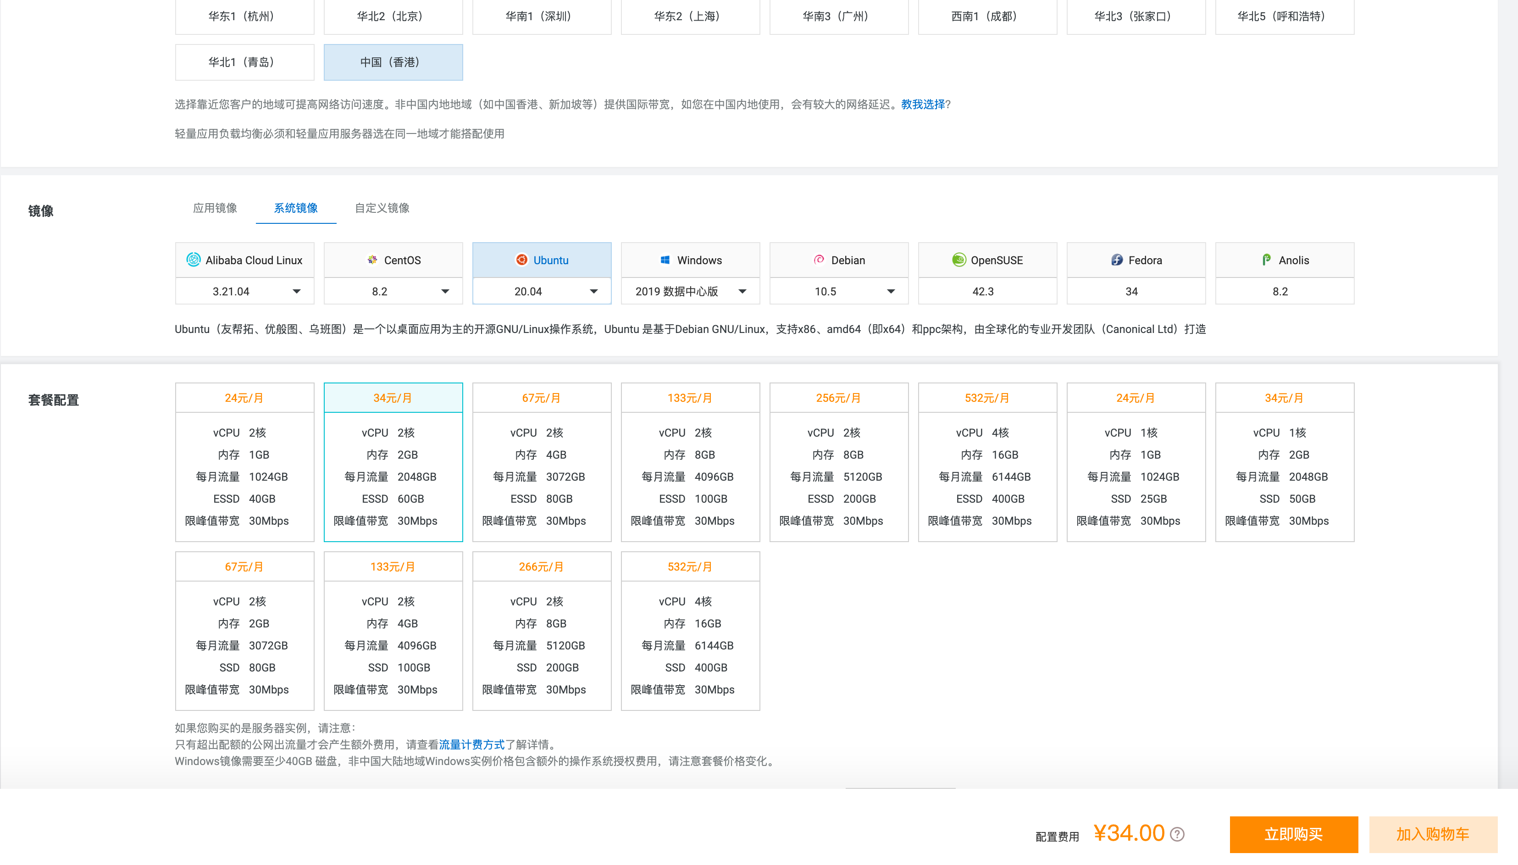The image size is (1518, 865).
Task: Select the OpenSUSE 42.3 version box
Action: [988, 291]
